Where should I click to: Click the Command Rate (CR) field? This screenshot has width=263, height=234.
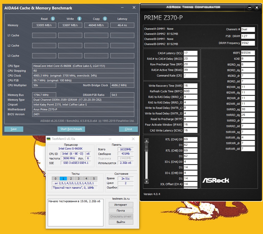tap(190, 76)
